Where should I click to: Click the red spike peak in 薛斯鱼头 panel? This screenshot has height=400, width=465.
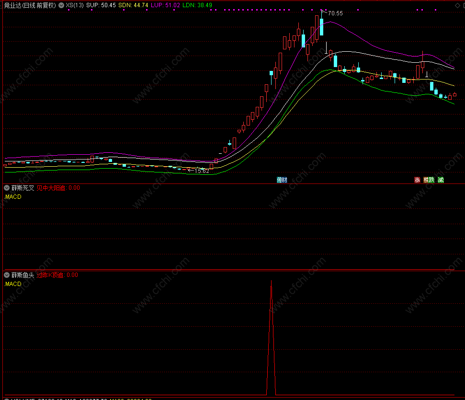click(272, 281)
